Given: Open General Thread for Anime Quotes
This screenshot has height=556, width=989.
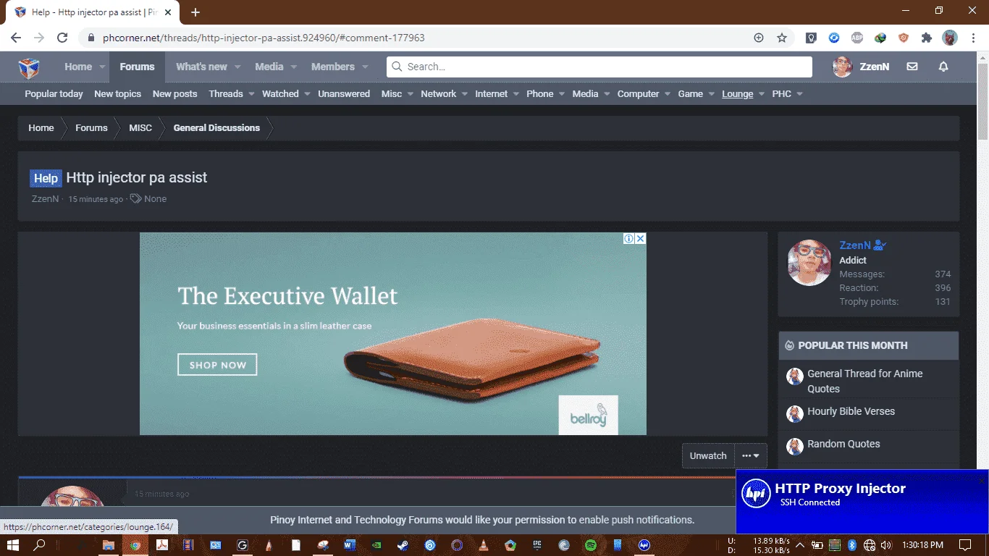Looking at the screenshot, I should click(x=865, y=381).
